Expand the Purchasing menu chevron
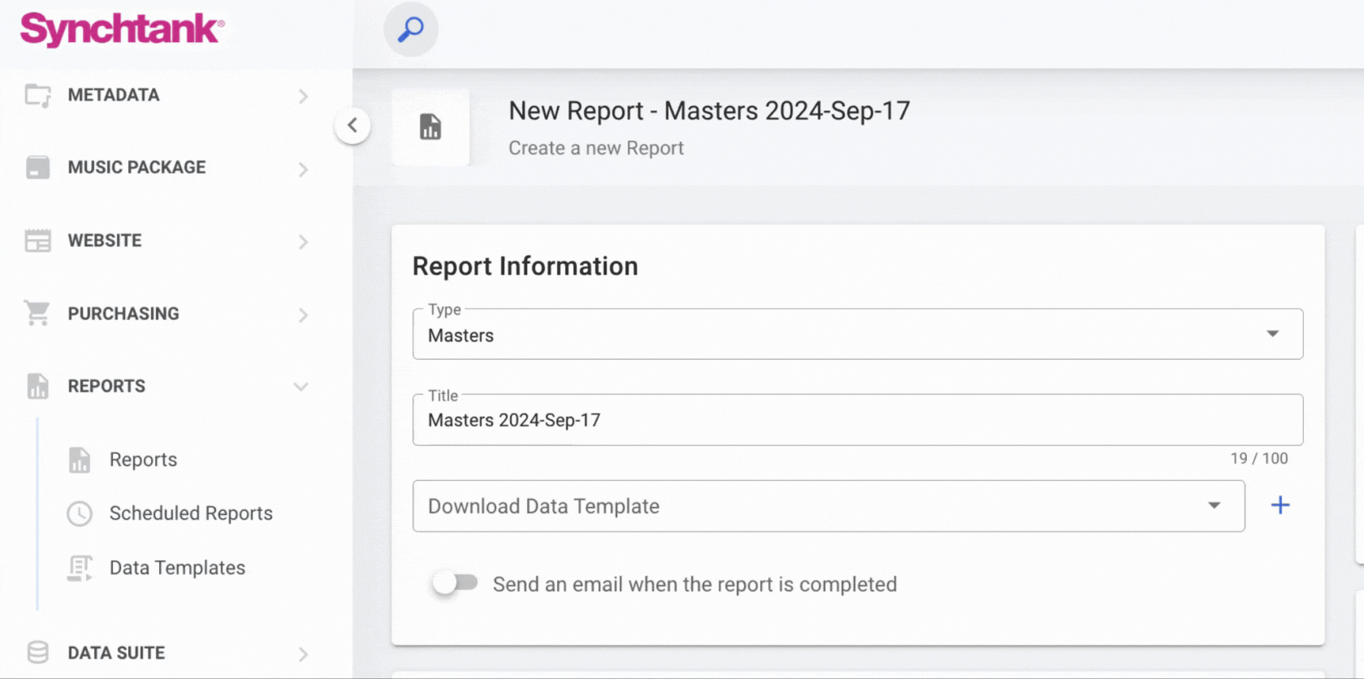The height and width of the screenshot is (679, 1364). click(303, 314)
